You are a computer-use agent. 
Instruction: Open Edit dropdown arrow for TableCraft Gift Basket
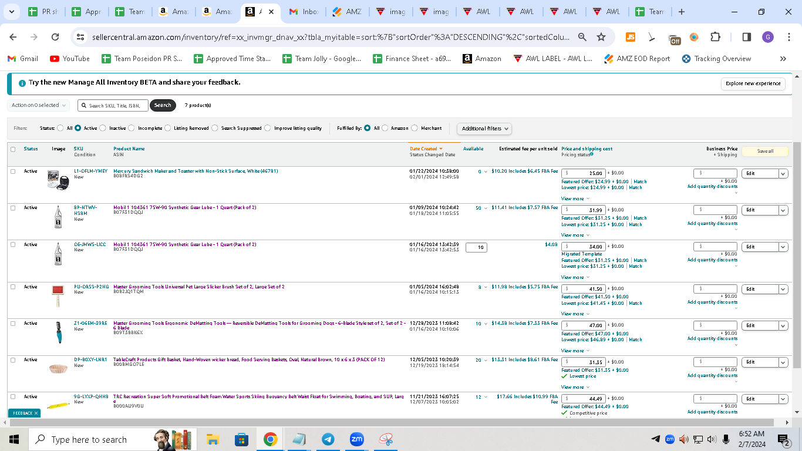pos(783,362)
